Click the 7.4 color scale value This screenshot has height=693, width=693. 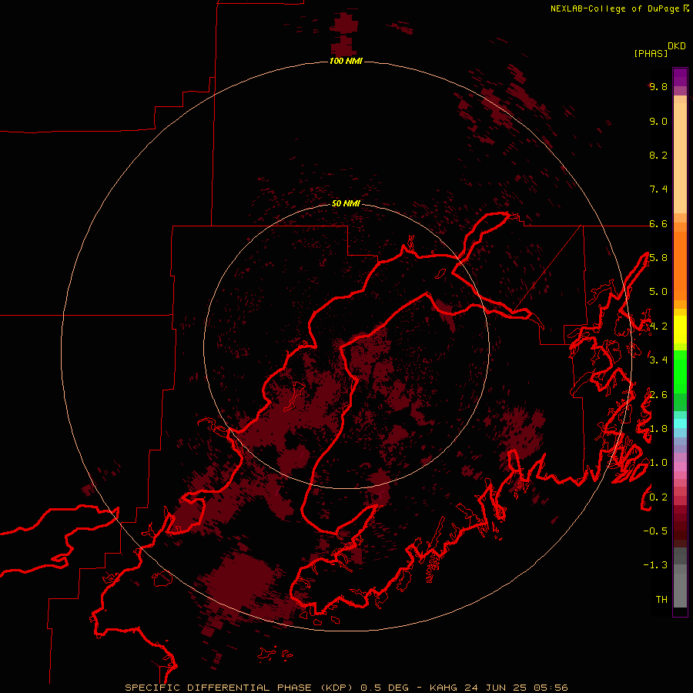pyautogui.click(x=658, y=189)
